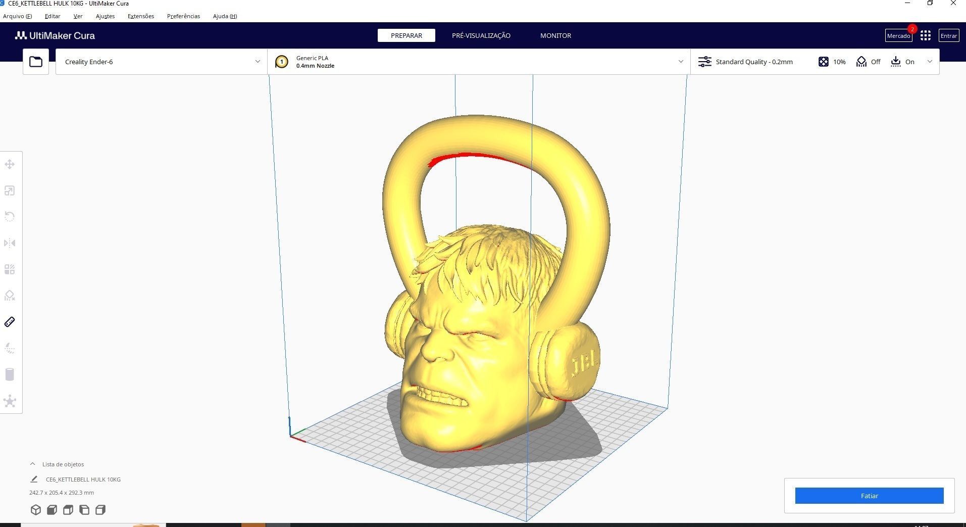Switch to the PRÉ-VISUALIZAÇÃO tab
This screenshot has height=527, width=966.
tap(481, 35)
